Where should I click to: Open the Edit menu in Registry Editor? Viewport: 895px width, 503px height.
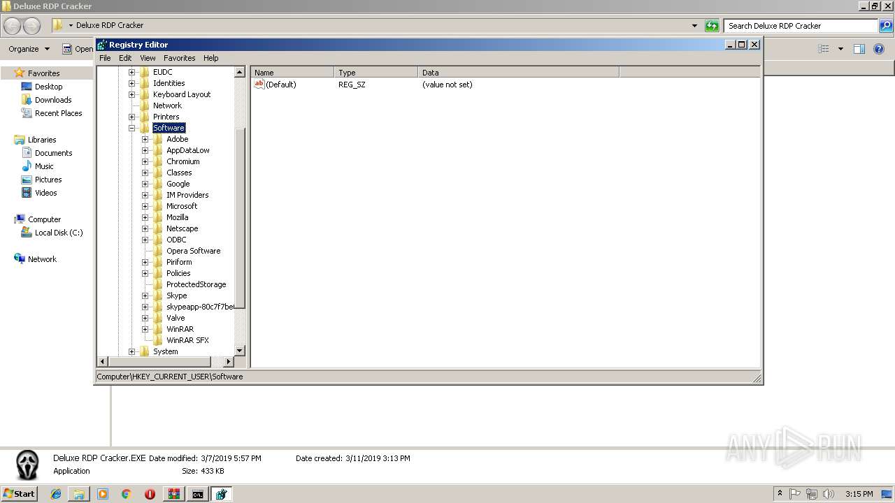click(x=125, y=58)
